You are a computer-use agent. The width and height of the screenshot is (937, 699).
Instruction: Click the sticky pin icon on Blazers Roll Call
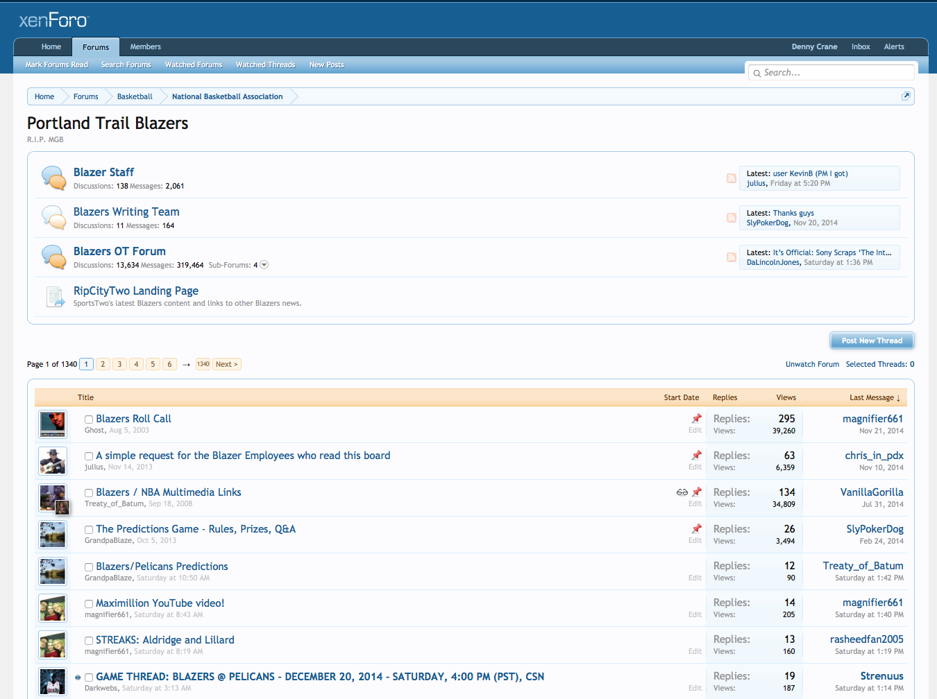(696, 418)
